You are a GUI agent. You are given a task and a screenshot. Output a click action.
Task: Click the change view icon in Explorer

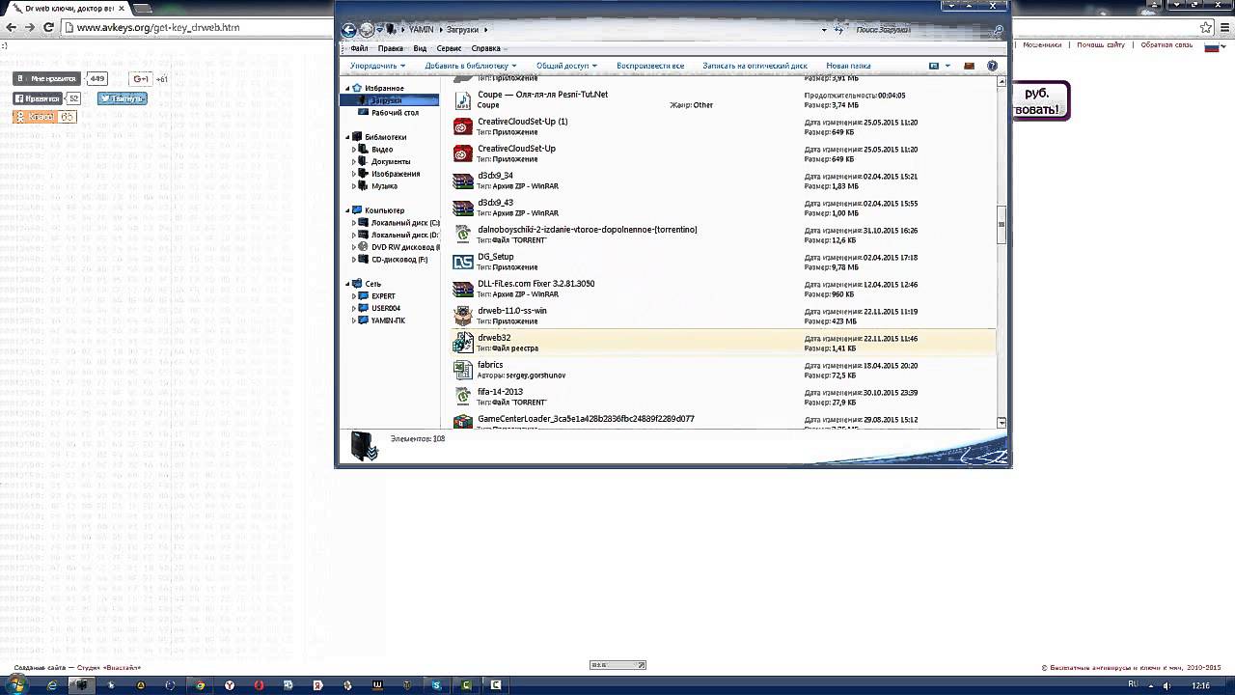coord(933,66)
